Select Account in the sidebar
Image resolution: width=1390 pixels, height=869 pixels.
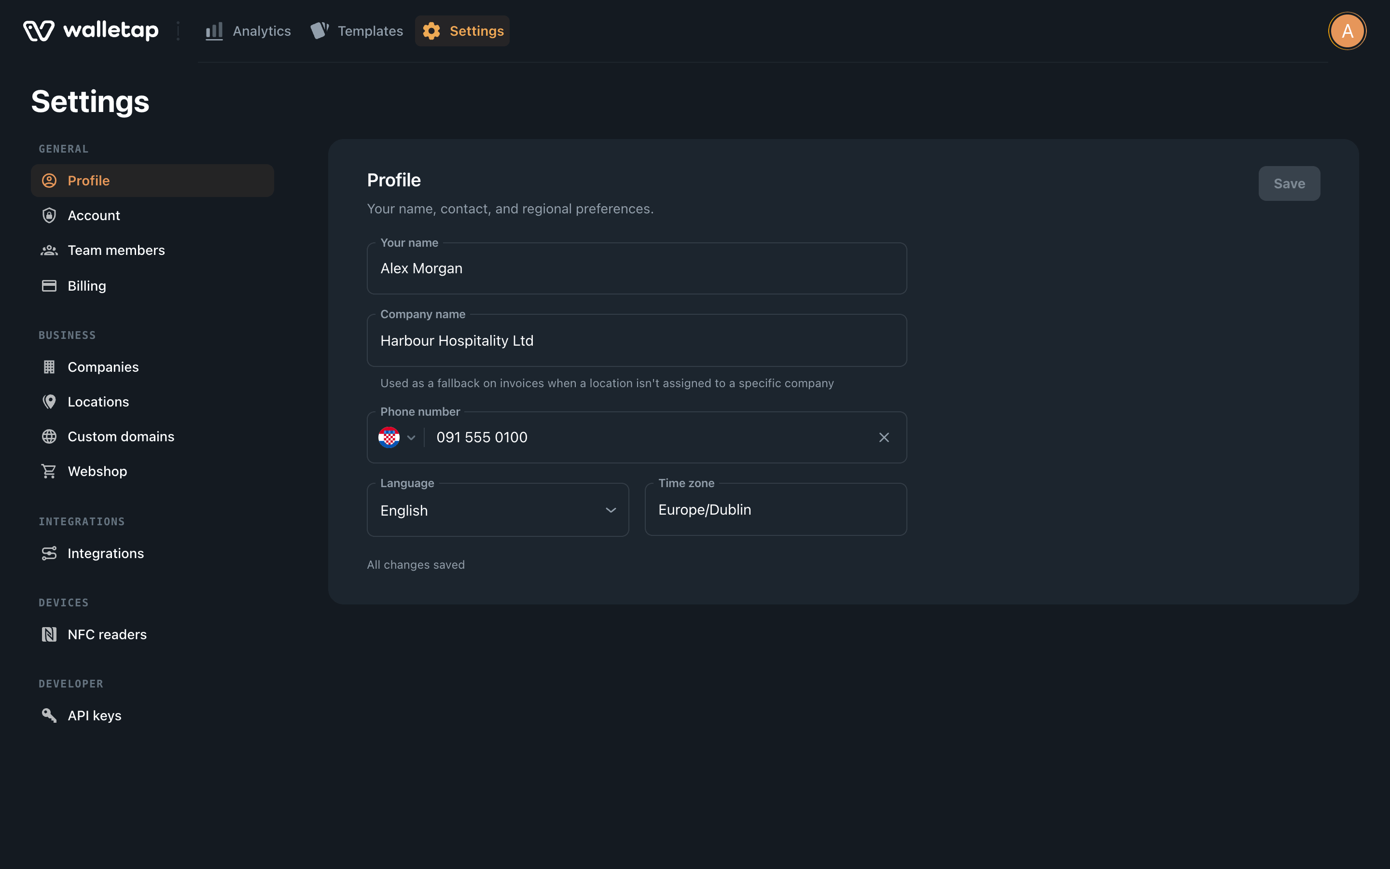pyautogui.click(x=152, y=215)
